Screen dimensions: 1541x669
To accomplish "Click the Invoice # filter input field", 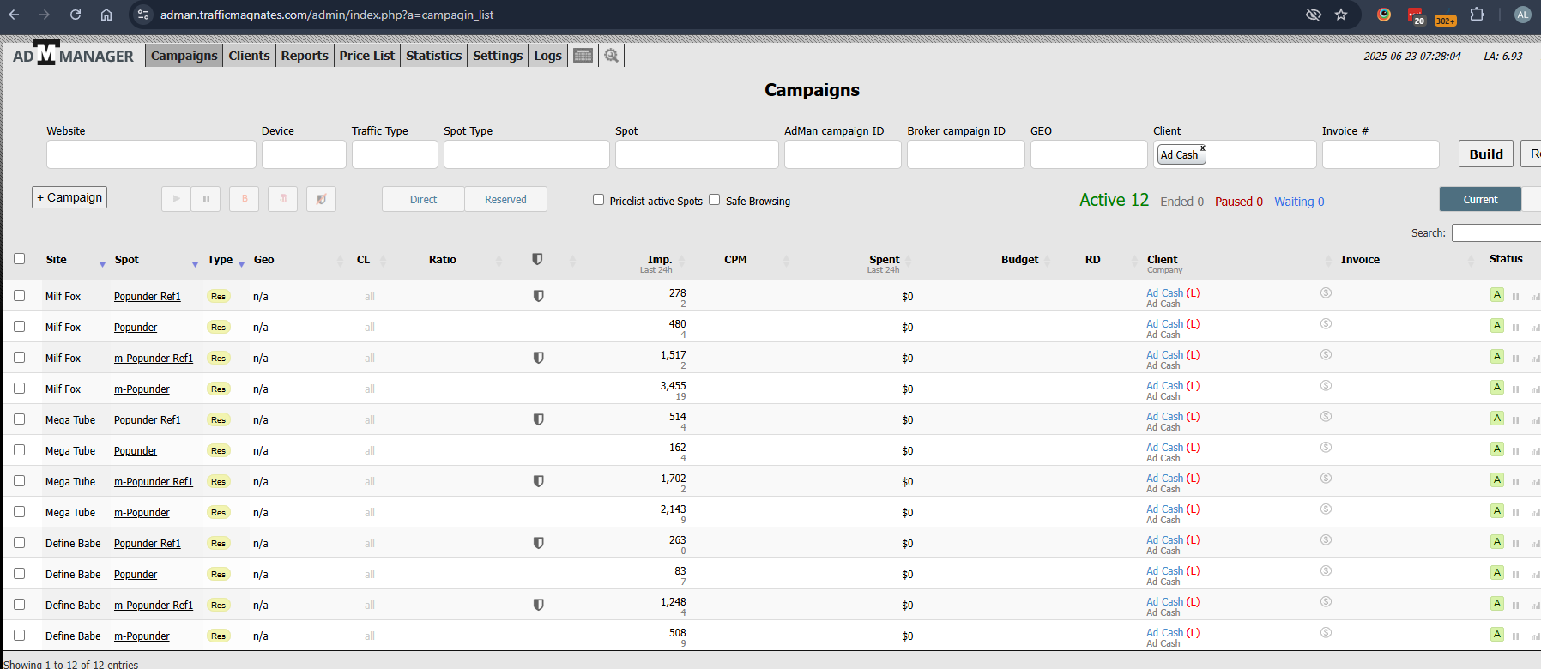I will click(1381, 154).
